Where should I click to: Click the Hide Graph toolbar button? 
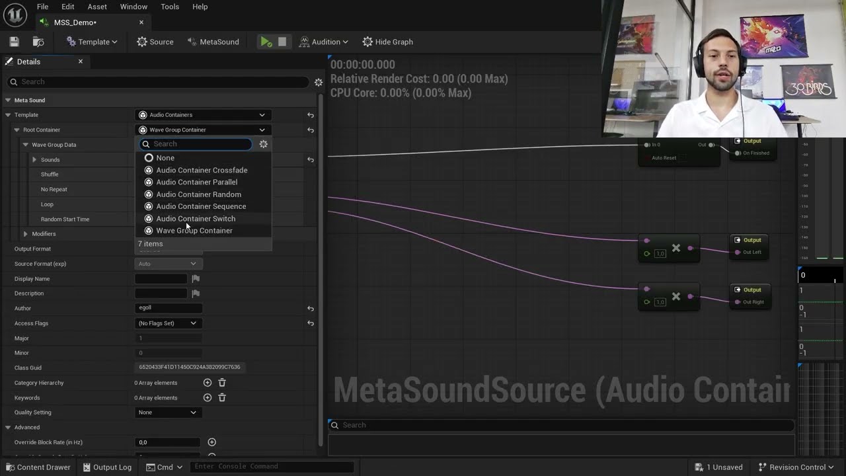tap(388, 42)
